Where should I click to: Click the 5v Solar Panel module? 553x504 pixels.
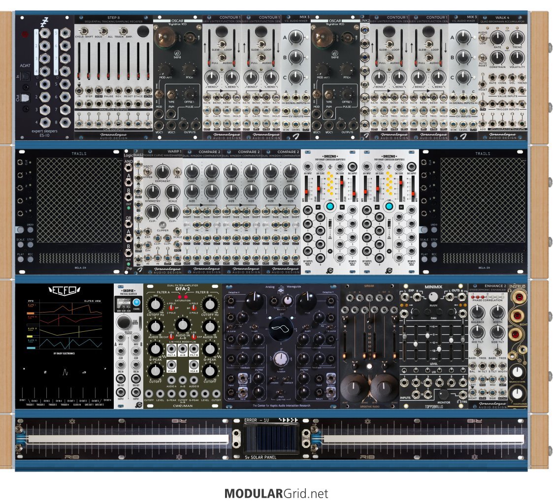click(270, 439)
